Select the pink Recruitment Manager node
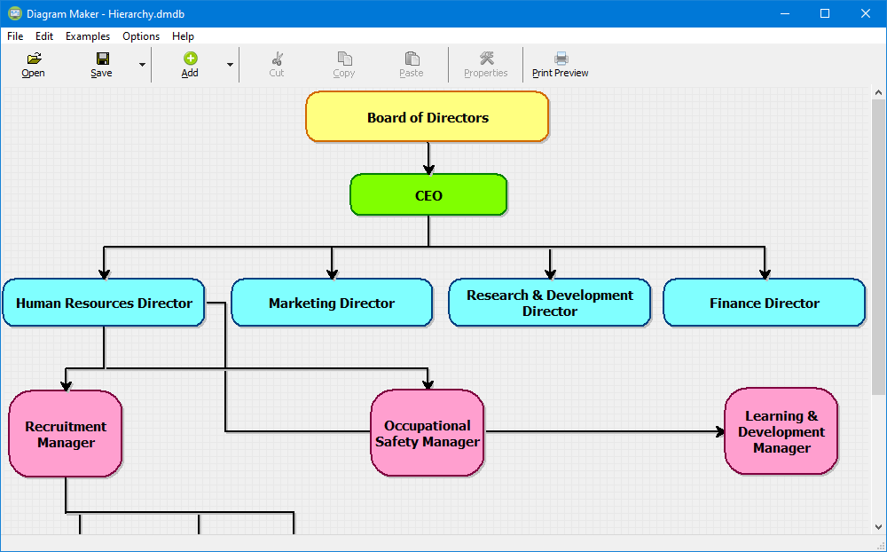 tap(66, 435)
